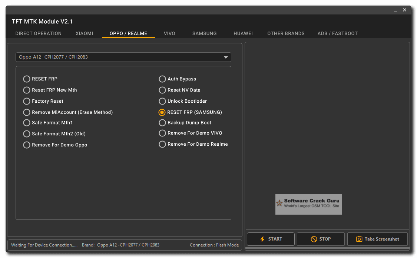The image size is (417, 258).
Task: Click the model dropdown arrow
Action: pyautogui.click(x=226, y=57)
